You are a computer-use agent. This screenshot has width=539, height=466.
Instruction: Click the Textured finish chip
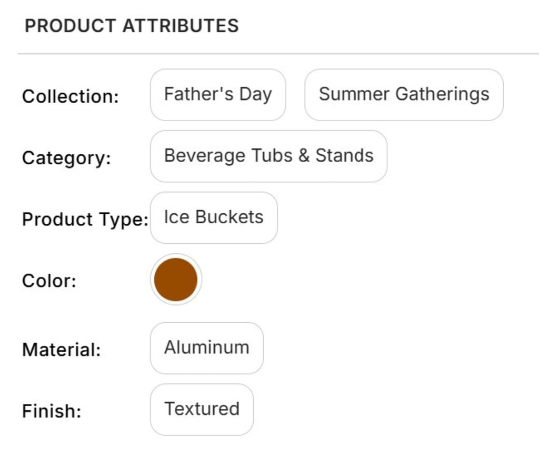point(202,409)
